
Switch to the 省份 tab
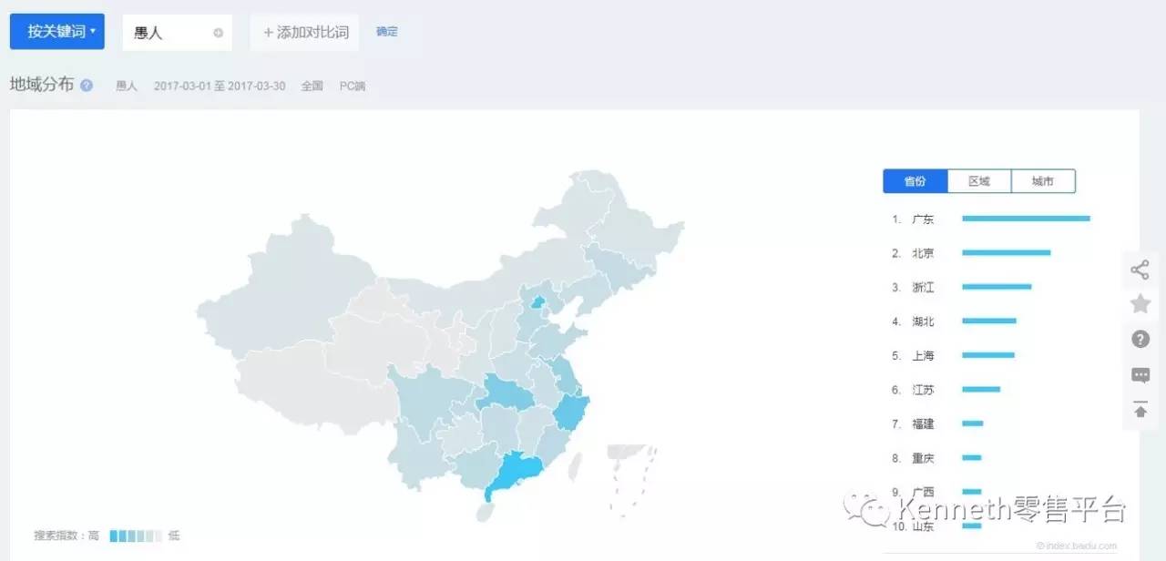point(915,181)
